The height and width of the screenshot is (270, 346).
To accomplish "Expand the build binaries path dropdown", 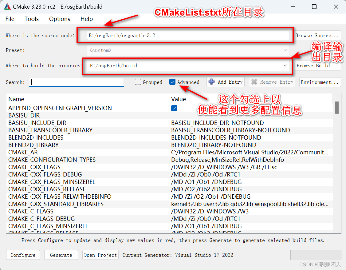I will [285, 66].
